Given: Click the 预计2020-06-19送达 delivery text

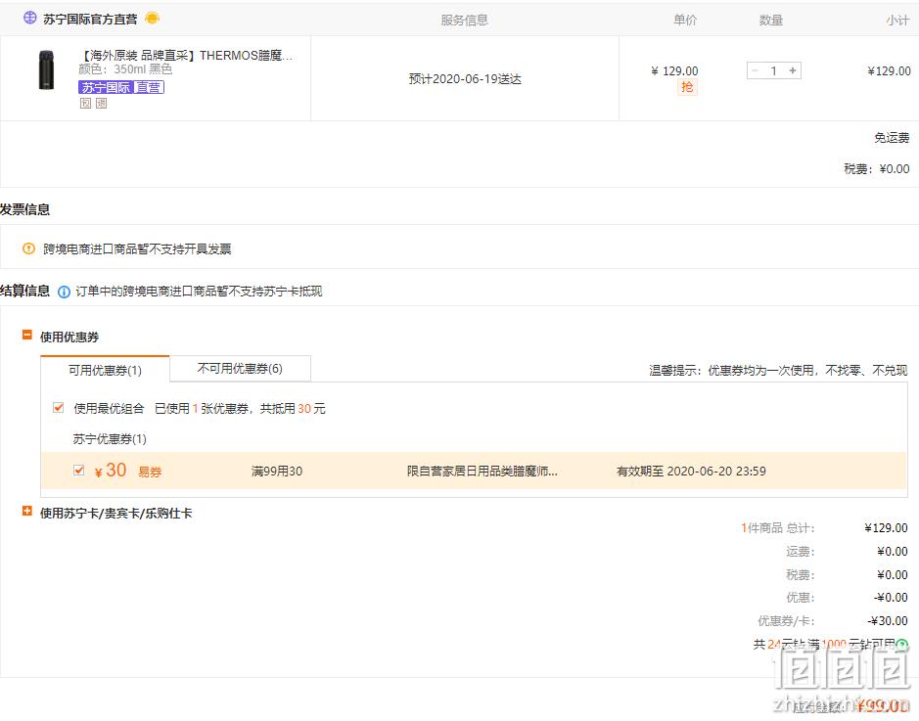Looking at the screenshot, I should coord(465,79).
